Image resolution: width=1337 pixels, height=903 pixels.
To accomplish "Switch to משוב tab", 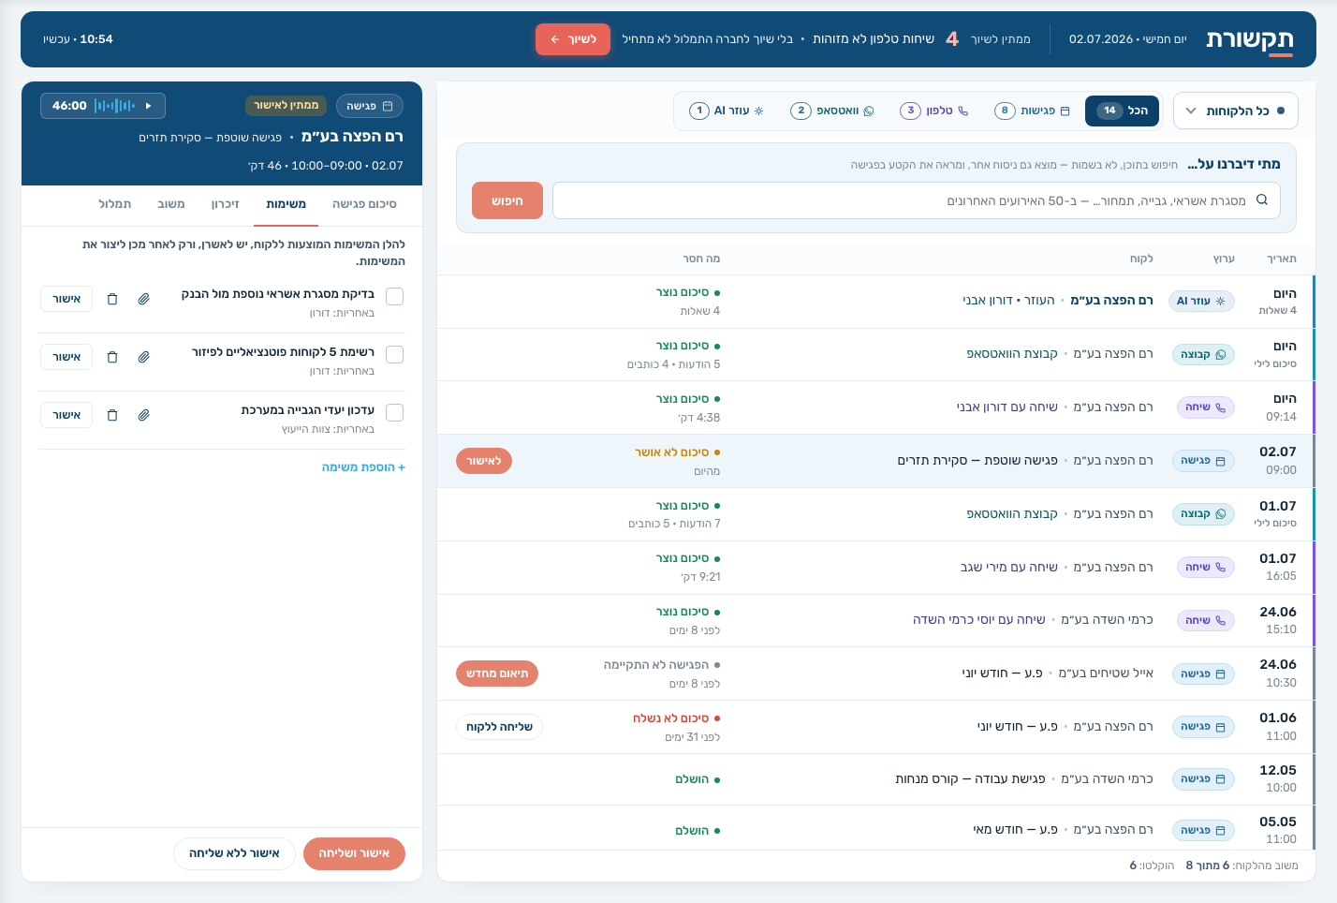I will coord(171,204).
